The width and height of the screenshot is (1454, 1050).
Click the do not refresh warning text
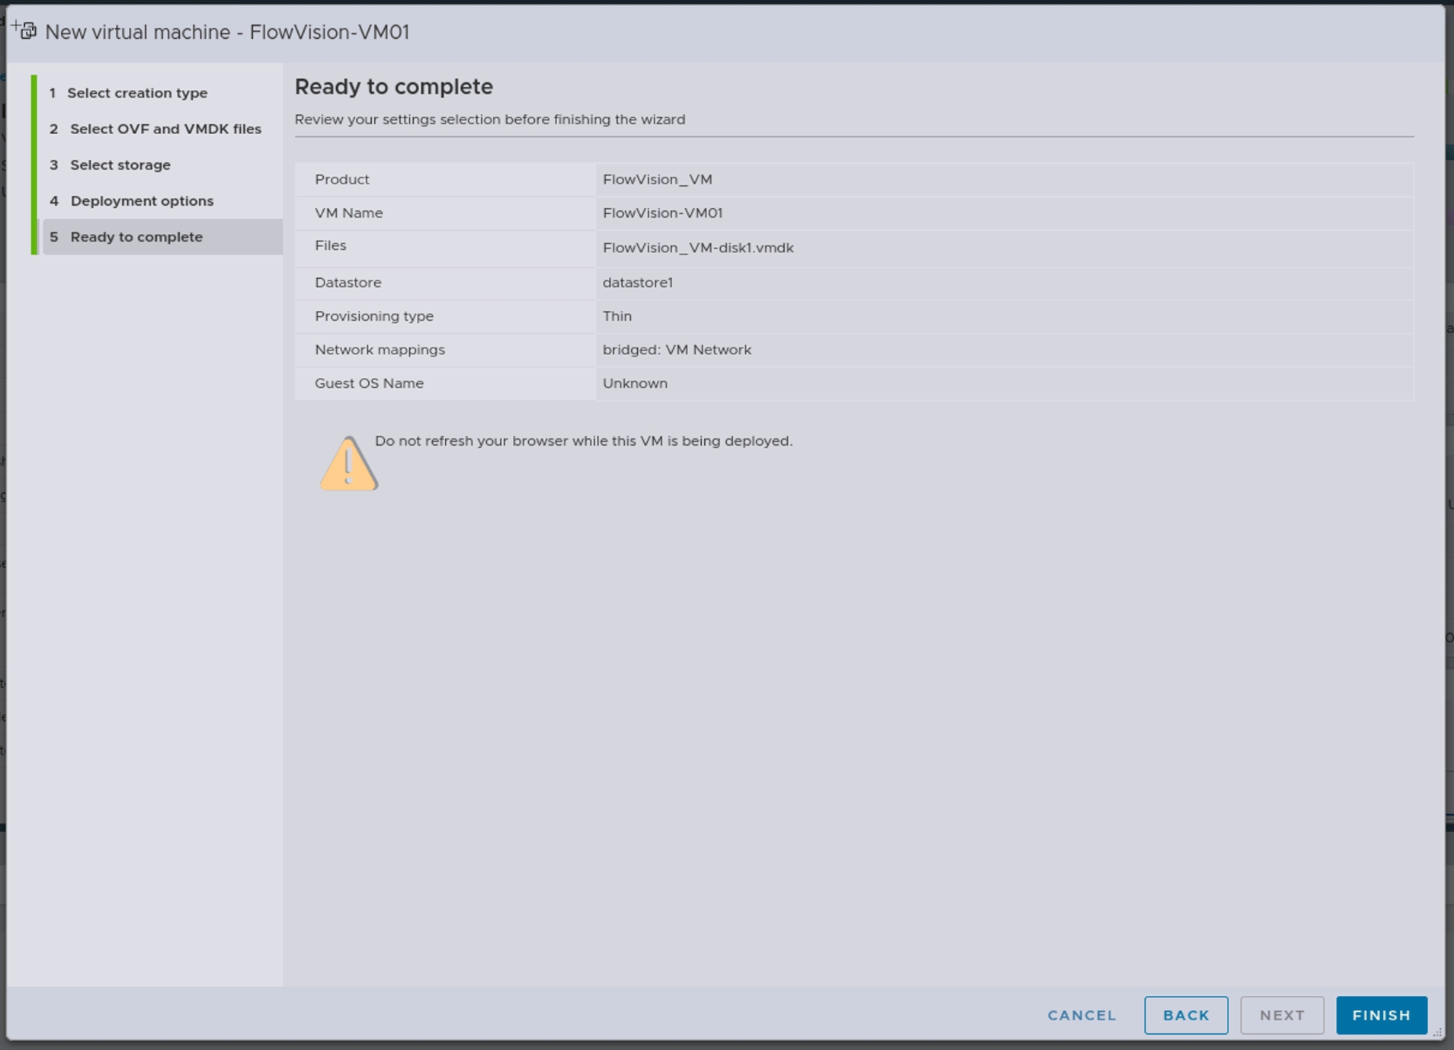(x=583, y=441)
